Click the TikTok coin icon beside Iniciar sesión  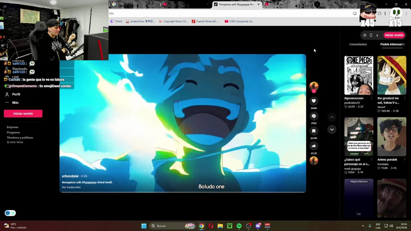pyautogui.click(x=365, y=35)
